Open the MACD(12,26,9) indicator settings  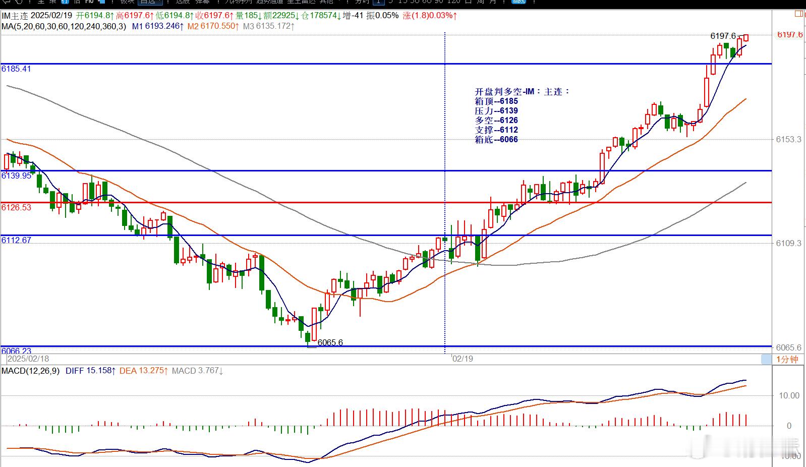[31, 371]
